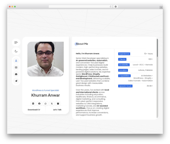Image resolution: width=170 pixels, height=144 pixels.
Task: Click the Capabilities label tag
Action: 124,76
